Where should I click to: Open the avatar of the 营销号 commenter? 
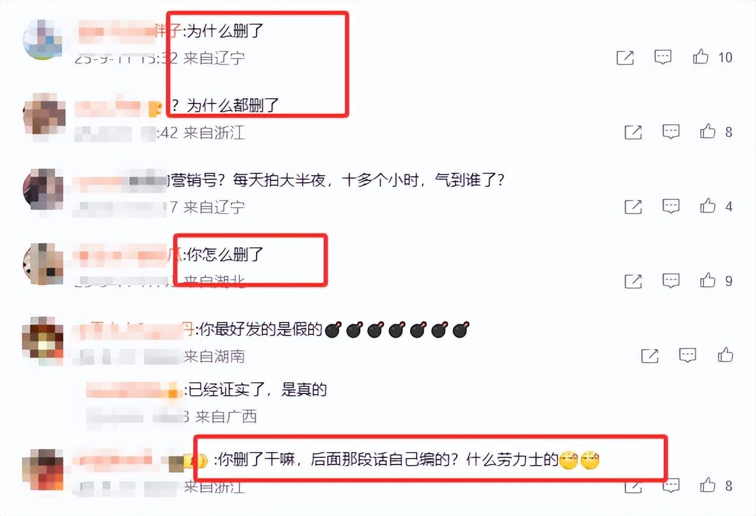click(x=43, y=189)
